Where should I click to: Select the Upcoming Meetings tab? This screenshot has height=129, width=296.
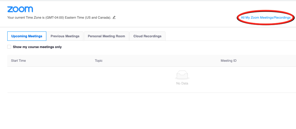click(x=27, y=36)
